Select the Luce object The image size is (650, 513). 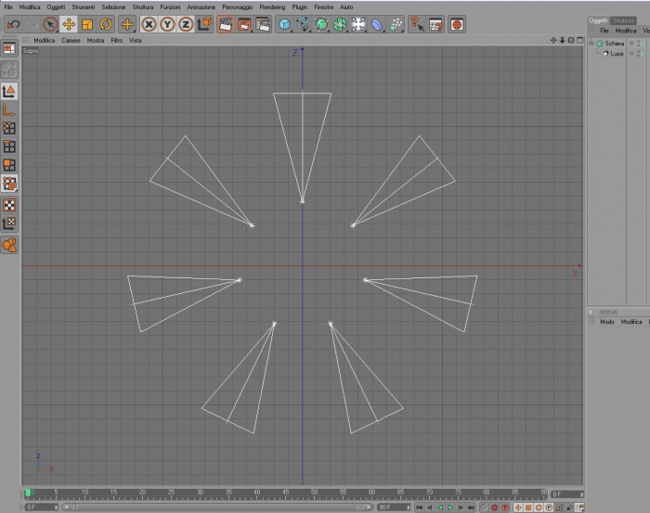click(x=617, y=54)
